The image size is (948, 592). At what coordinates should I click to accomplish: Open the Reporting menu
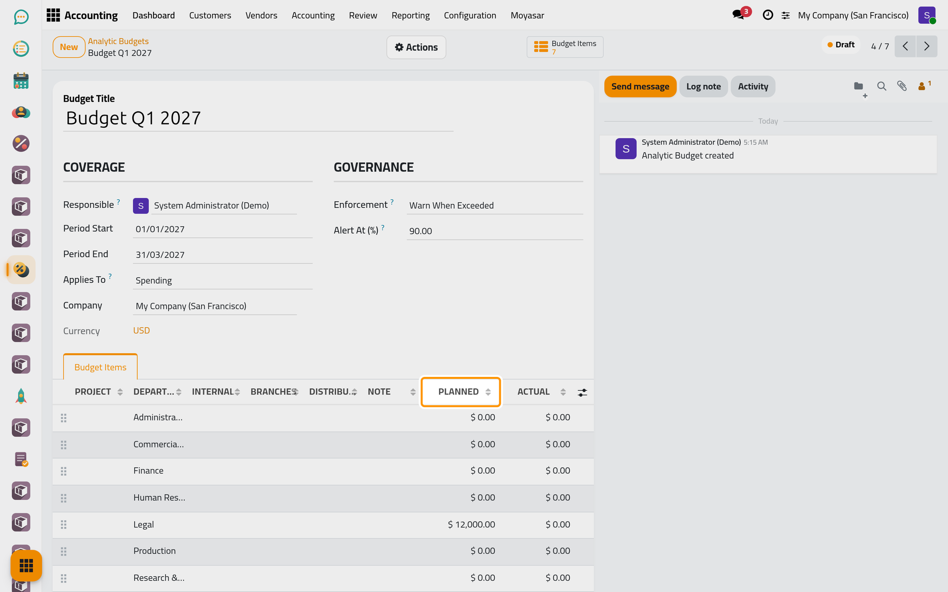[410, 15]
